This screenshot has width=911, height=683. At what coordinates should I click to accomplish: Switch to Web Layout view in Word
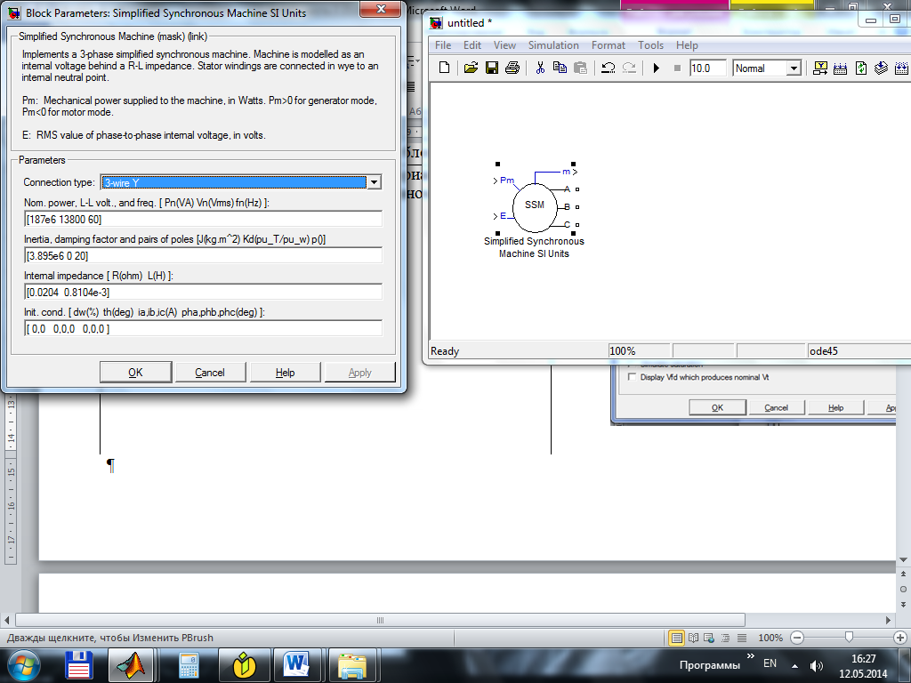point(709,638)
